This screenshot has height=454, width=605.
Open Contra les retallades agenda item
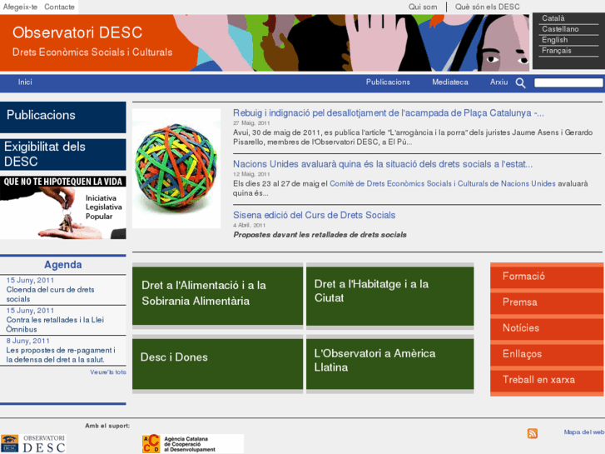pos(55,325)
